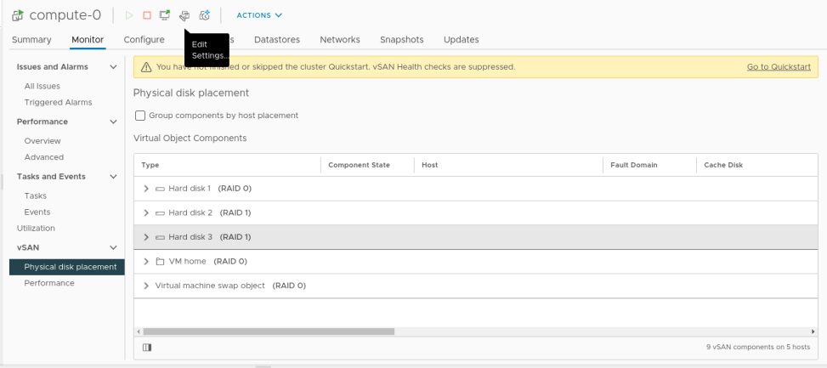The width and height of the screenshot is (827, 368).
Task: Collapse the Issues and Alarms section
Action: [x=114, y=67]
